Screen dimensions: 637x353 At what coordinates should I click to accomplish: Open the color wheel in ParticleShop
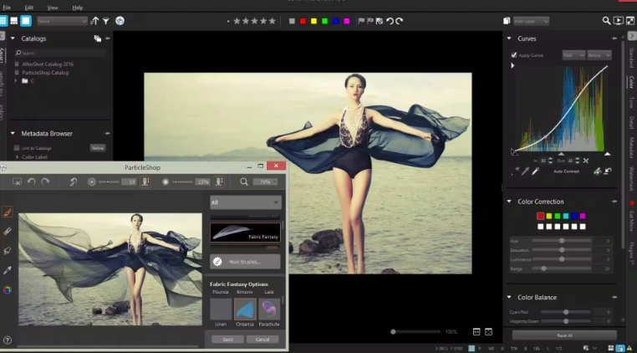point(8,290)
